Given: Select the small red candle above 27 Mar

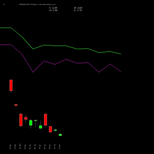Looking at the screenshot, I should [x=16, y=105].
